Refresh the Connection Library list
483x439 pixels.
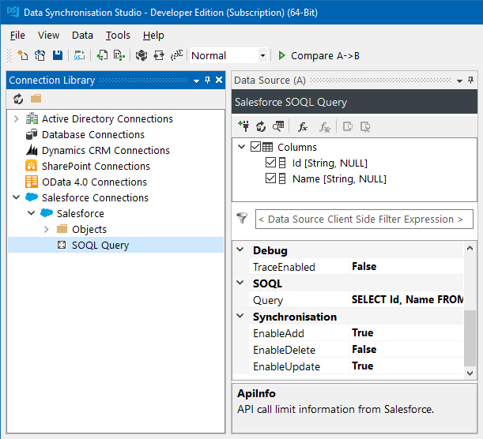[18, 99]
